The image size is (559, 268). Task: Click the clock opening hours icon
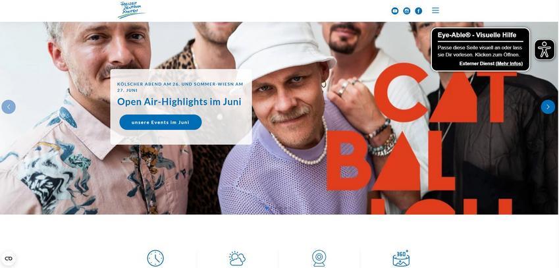[155, 258]
